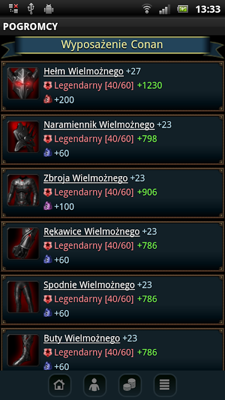Screen dimensions: 225x400
Task: Tap the Wyposażenie Conan banner header
Action: [112, 45]
